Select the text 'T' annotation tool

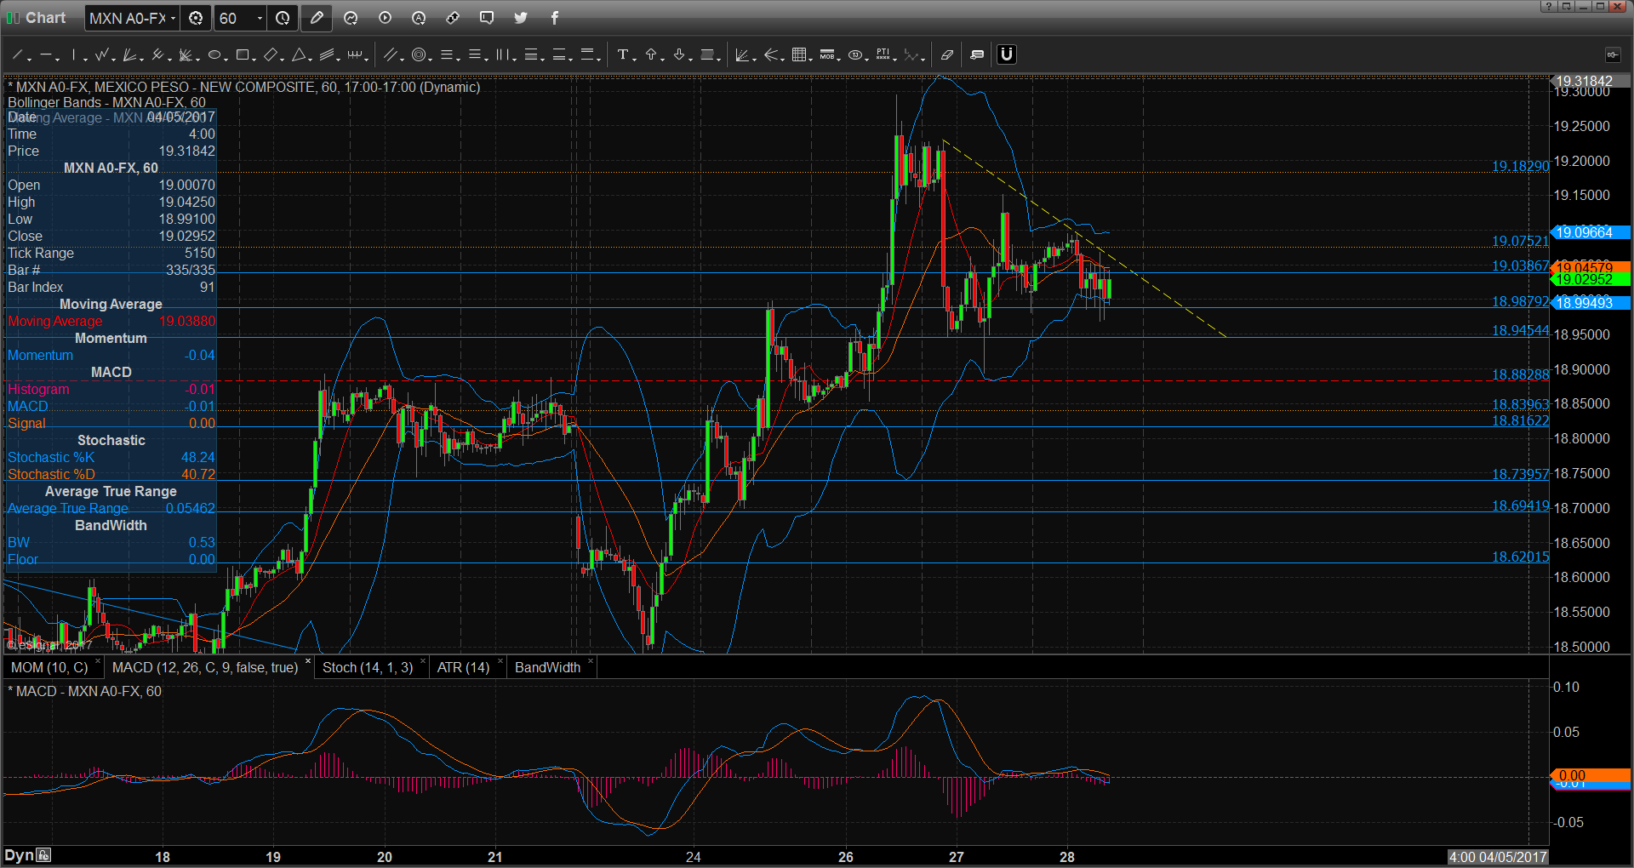[x=623, y=55]
